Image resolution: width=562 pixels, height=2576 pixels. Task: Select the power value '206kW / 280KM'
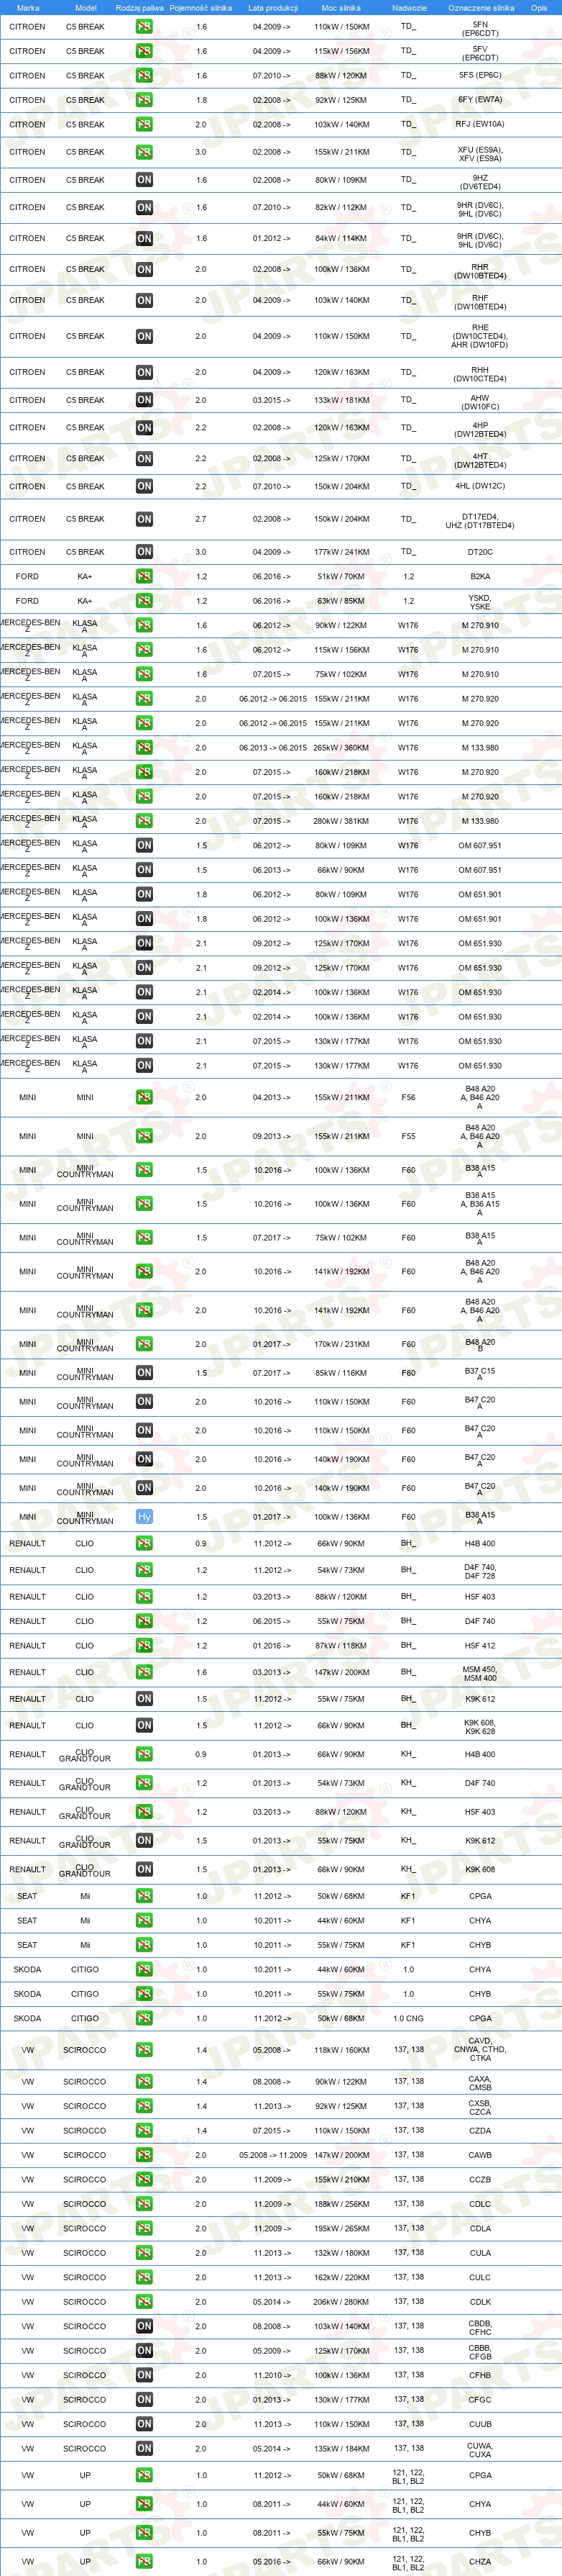(341, 2302)
